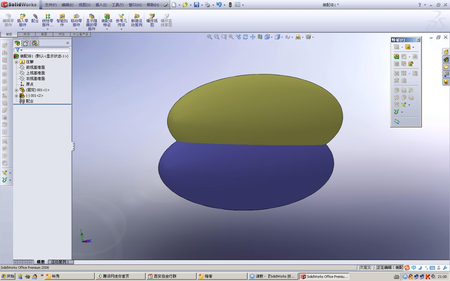Image resolution: width=450 pixels, height=281 pixels.
Task: Expand the (-) 001<2> component node
Action: point(17,96)
